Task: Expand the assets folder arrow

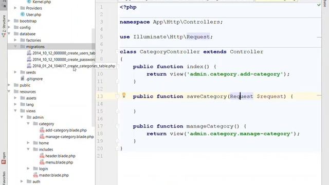Action: [x=15, y=98]
